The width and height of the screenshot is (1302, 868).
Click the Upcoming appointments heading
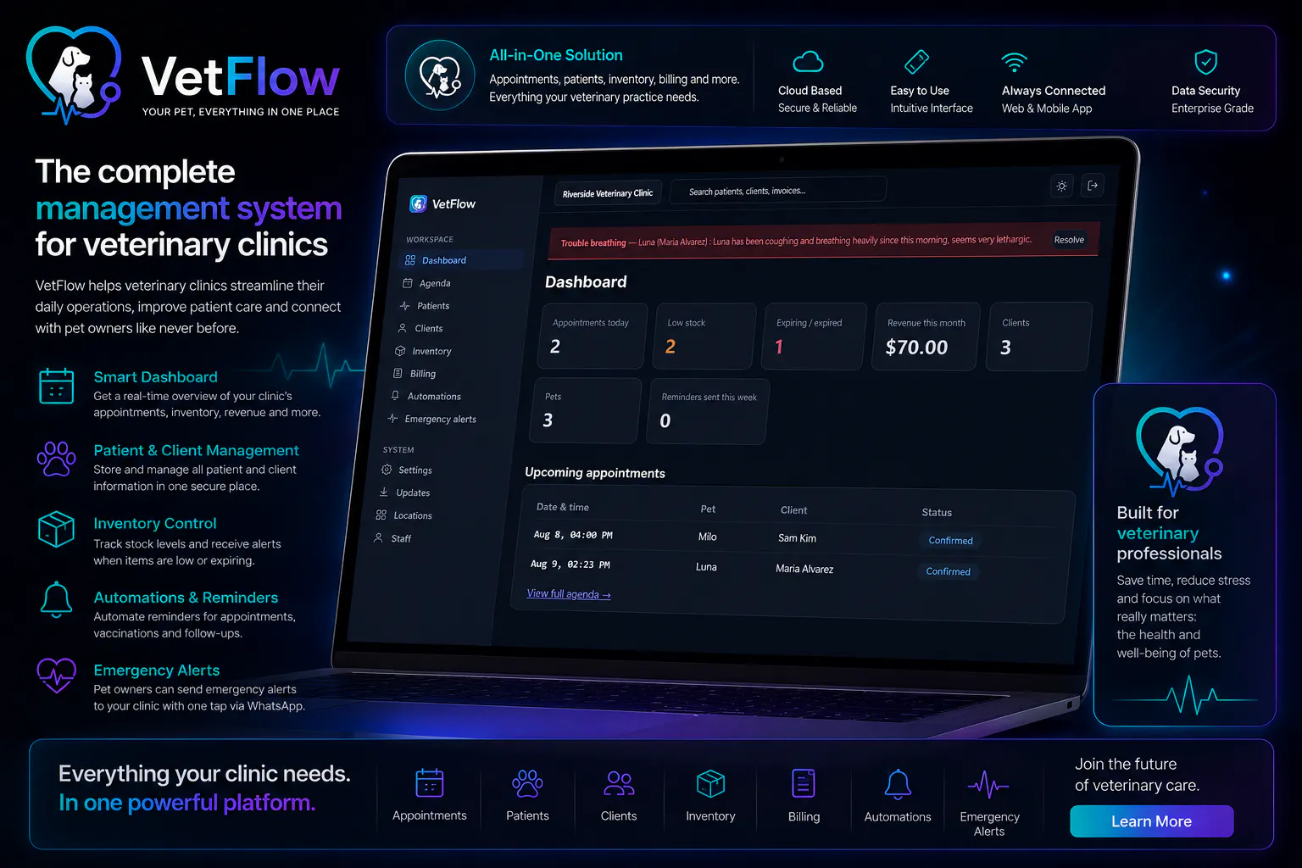595,473
